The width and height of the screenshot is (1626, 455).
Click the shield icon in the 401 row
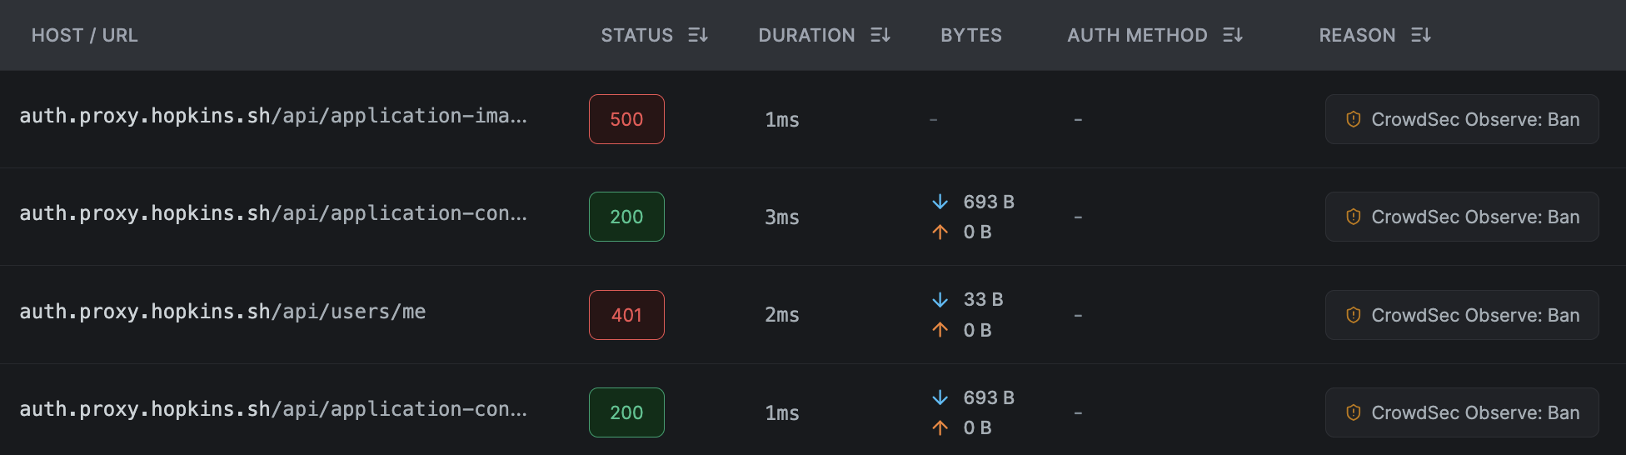(1354, 315)
